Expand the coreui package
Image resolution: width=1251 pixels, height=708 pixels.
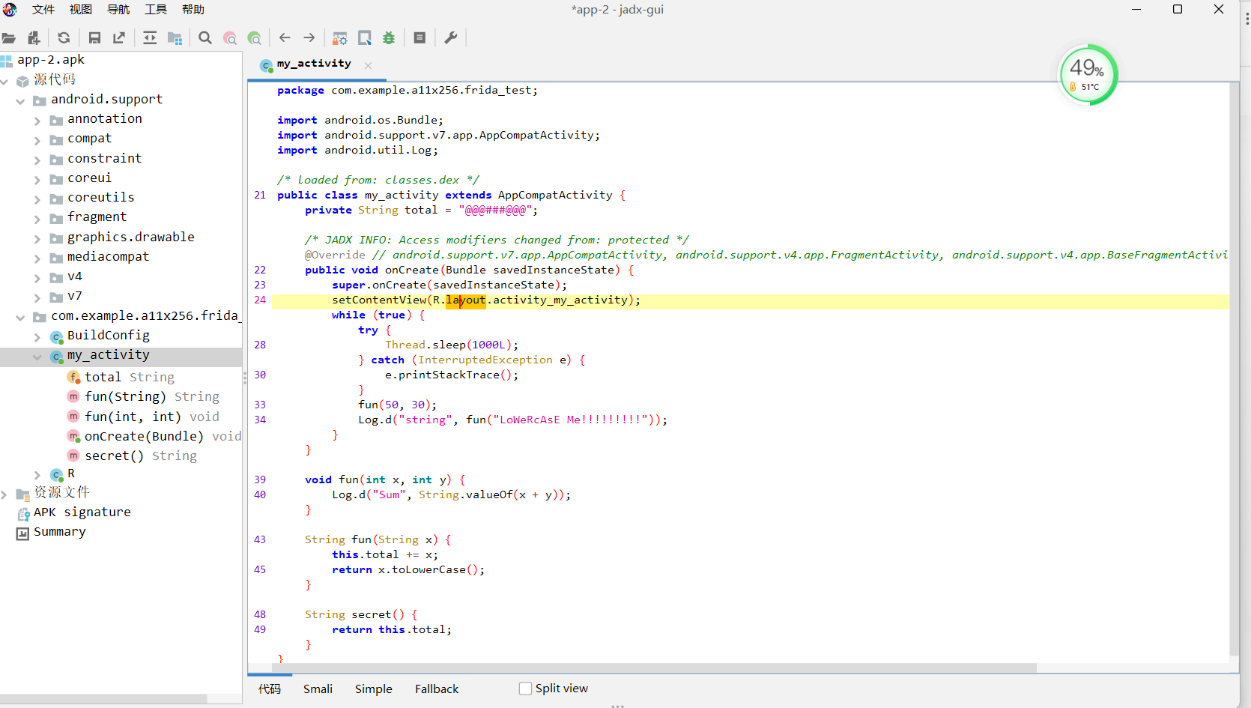coord(37,179)
